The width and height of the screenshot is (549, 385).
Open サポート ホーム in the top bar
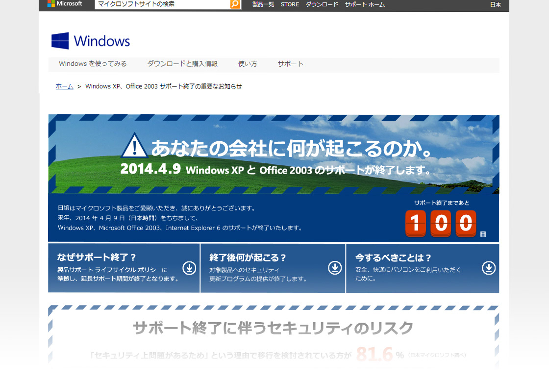tap(365, 4)
